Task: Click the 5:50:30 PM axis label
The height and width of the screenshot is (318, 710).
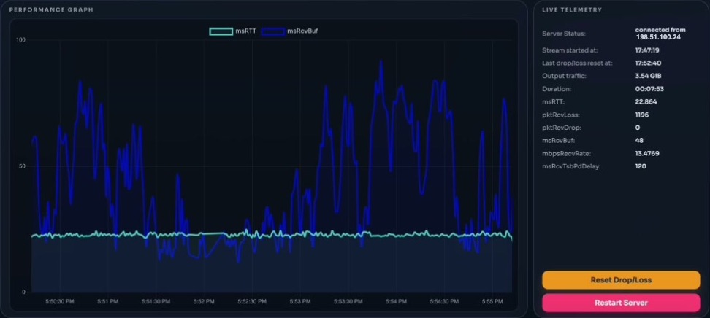Action: (59, 301)
